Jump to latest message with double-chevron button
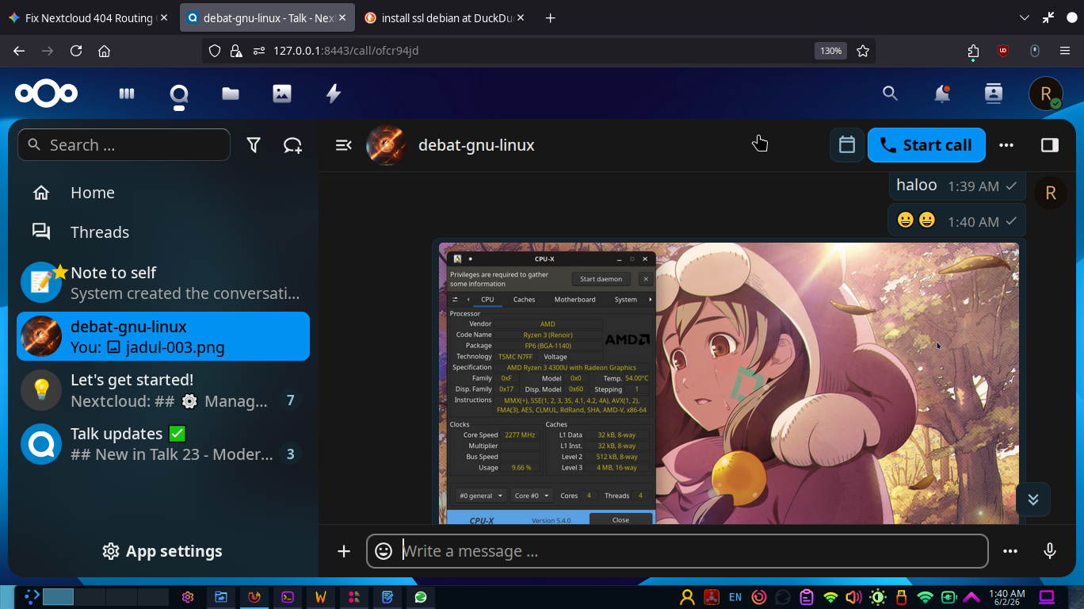 (1033, 500)
